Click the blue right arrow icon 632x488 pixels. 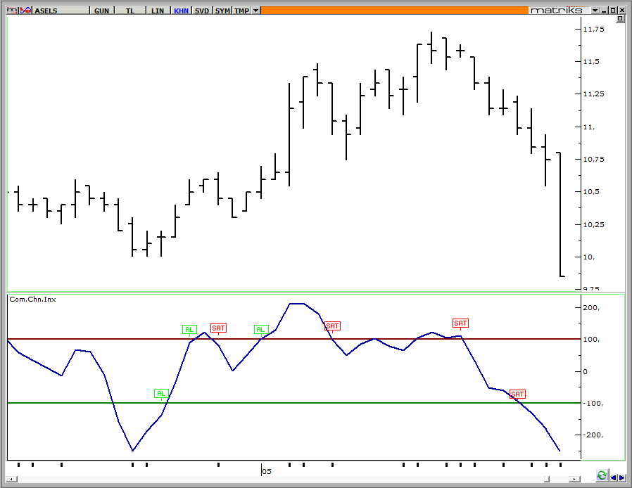click(622, 478)
